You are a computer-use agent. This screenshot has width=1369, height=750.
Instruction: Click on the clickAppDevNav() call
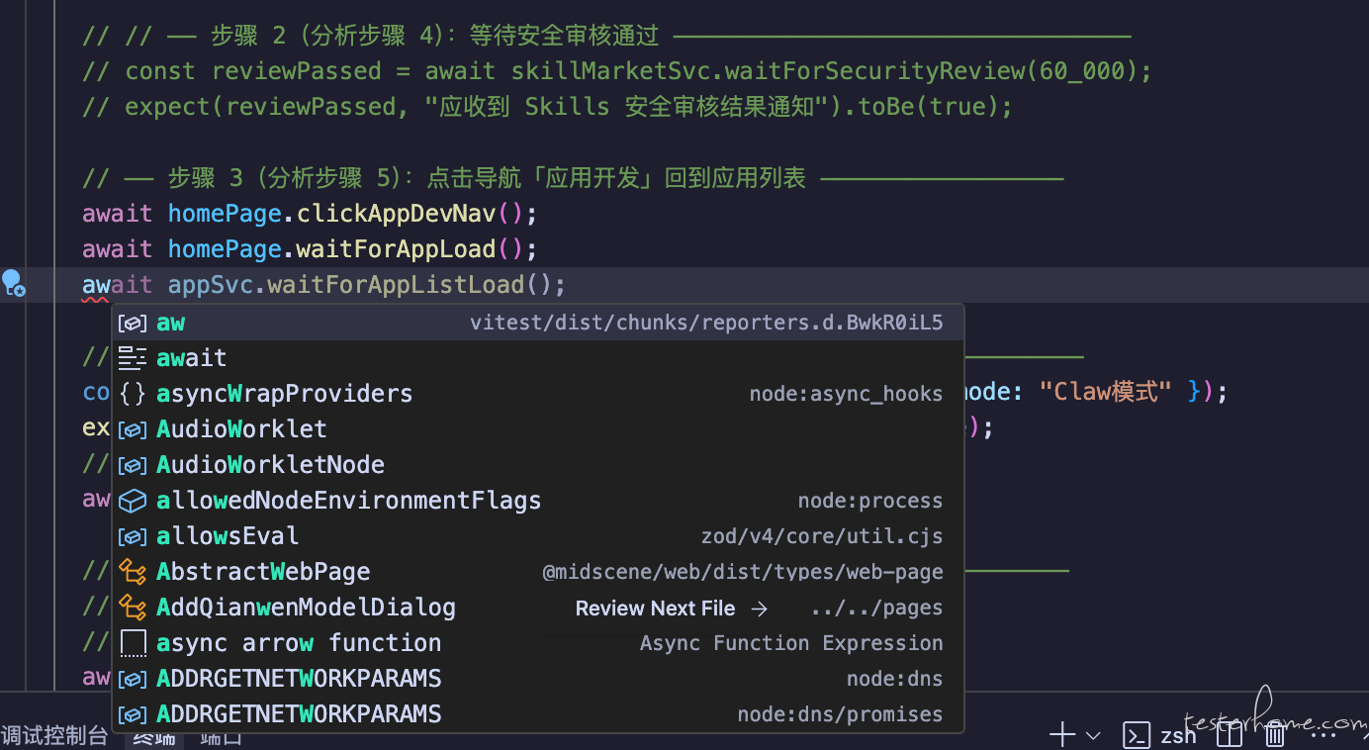[410, 214]
